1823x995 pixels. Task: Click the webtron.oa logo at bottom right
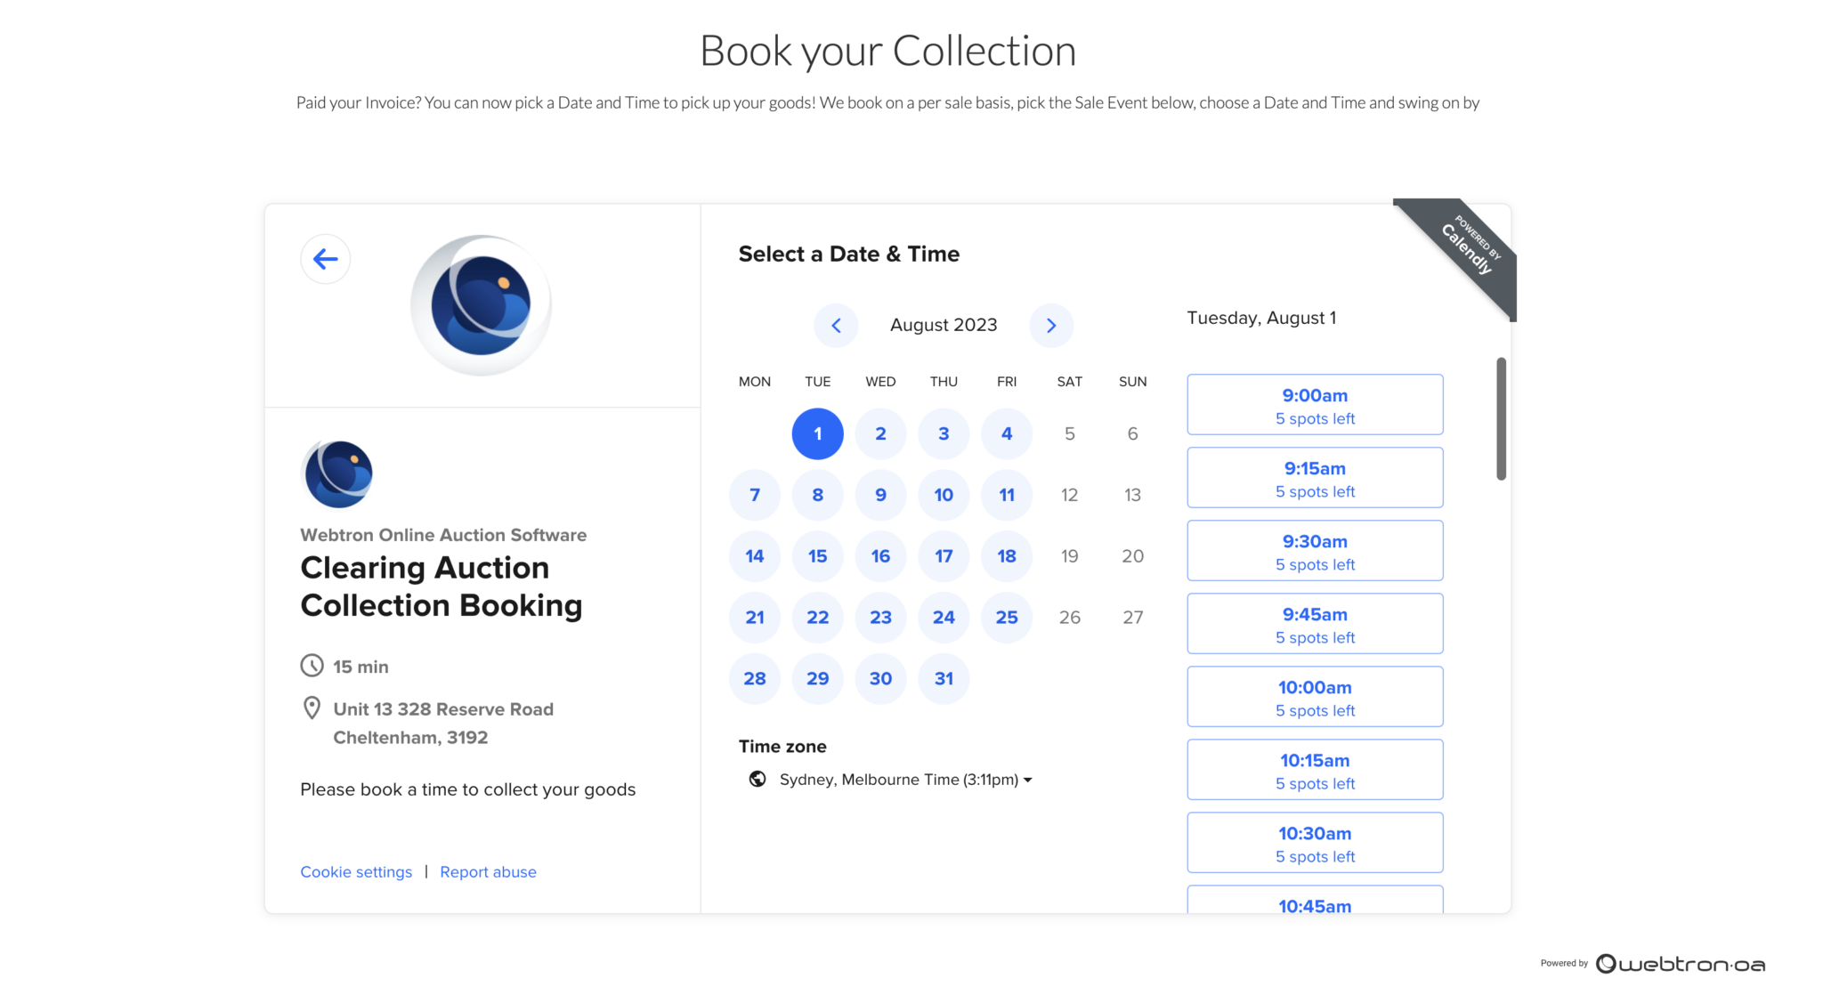pos(1681,963)
